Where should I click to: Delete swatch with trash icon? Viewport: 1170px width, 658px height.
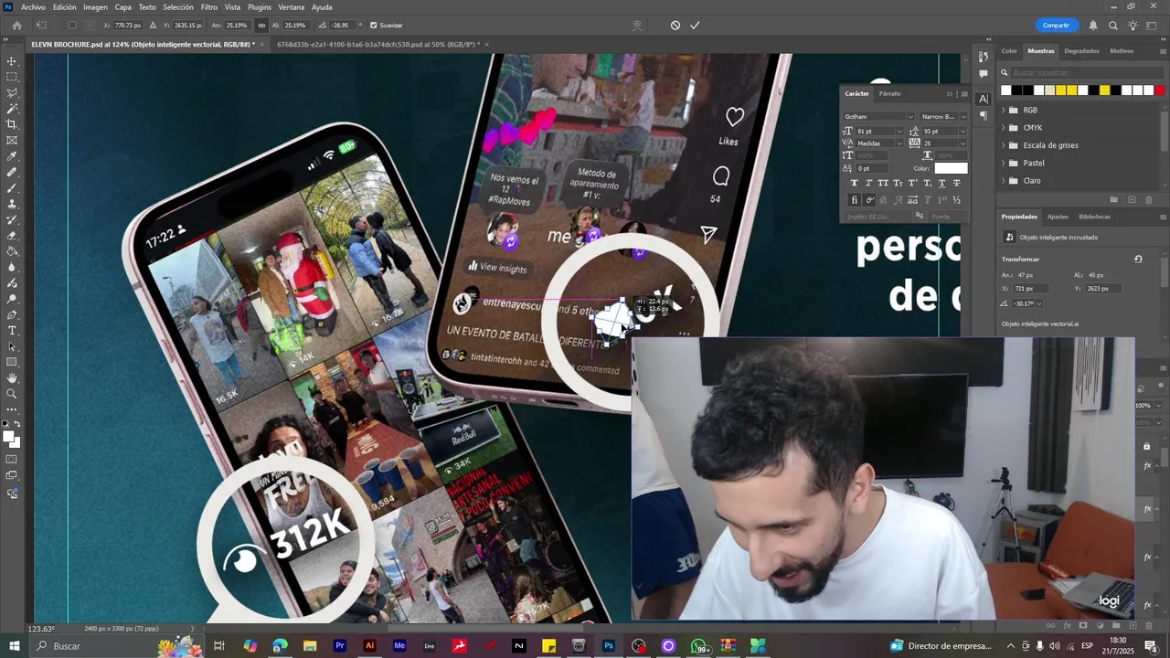click(x=1148, y=199)
